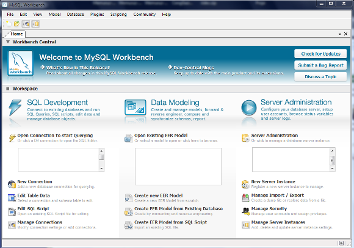Open What's New in This Release link
354x248 pixels.
click(78, 68)
